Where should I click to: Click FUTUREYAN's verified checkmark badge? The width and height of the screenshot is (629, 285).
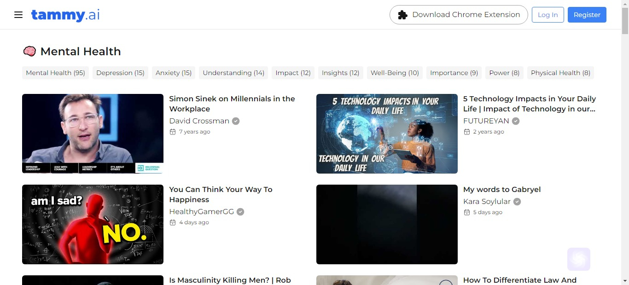516,121
